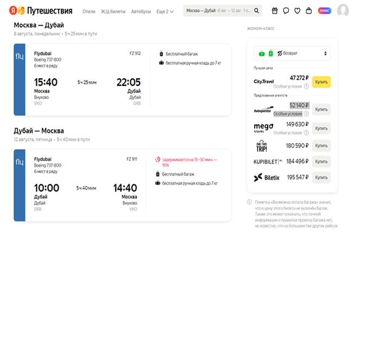Buy City.Travel ticket for 47 272 ₽
The image size is (373, 364).
click(321, 82)
